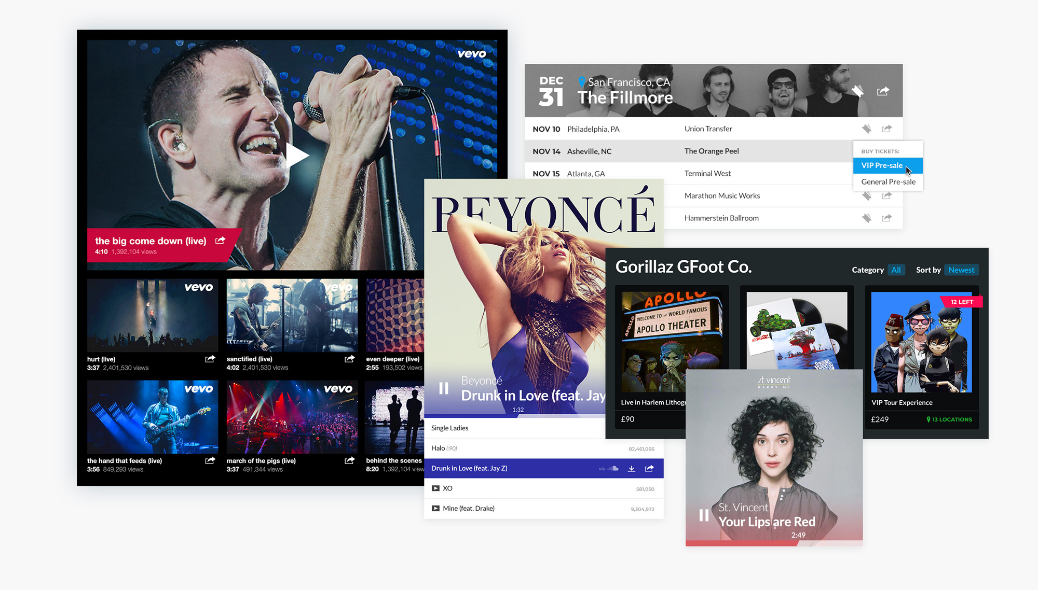This screenshot has height=590, width=1038.
Task: Share the big come down (live) video
Action: [x=220, y=241]
